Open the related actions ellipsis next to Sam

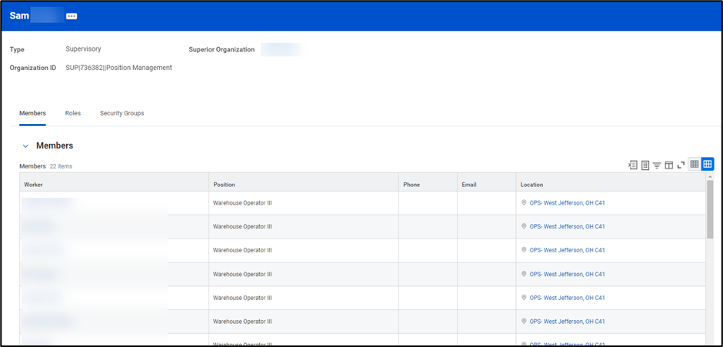click(x=72, y=16)
